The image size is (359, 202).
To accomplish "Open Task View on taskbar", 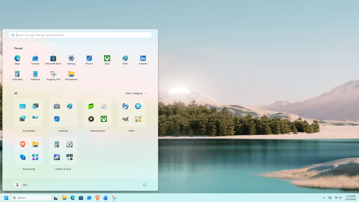I will pyautogui.click(x=56, y=198).
